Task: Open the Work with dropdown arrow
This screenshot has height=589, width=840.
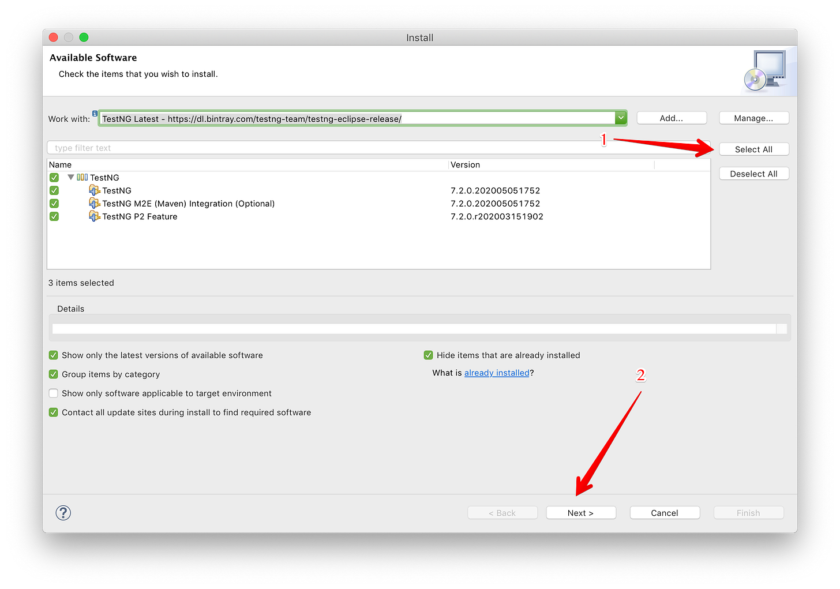Action: pyautogui.click(x=621, y=118)
